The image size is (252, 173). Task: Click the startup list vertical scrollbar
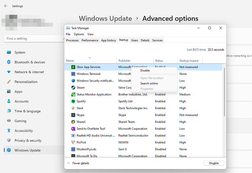point(224,92)
